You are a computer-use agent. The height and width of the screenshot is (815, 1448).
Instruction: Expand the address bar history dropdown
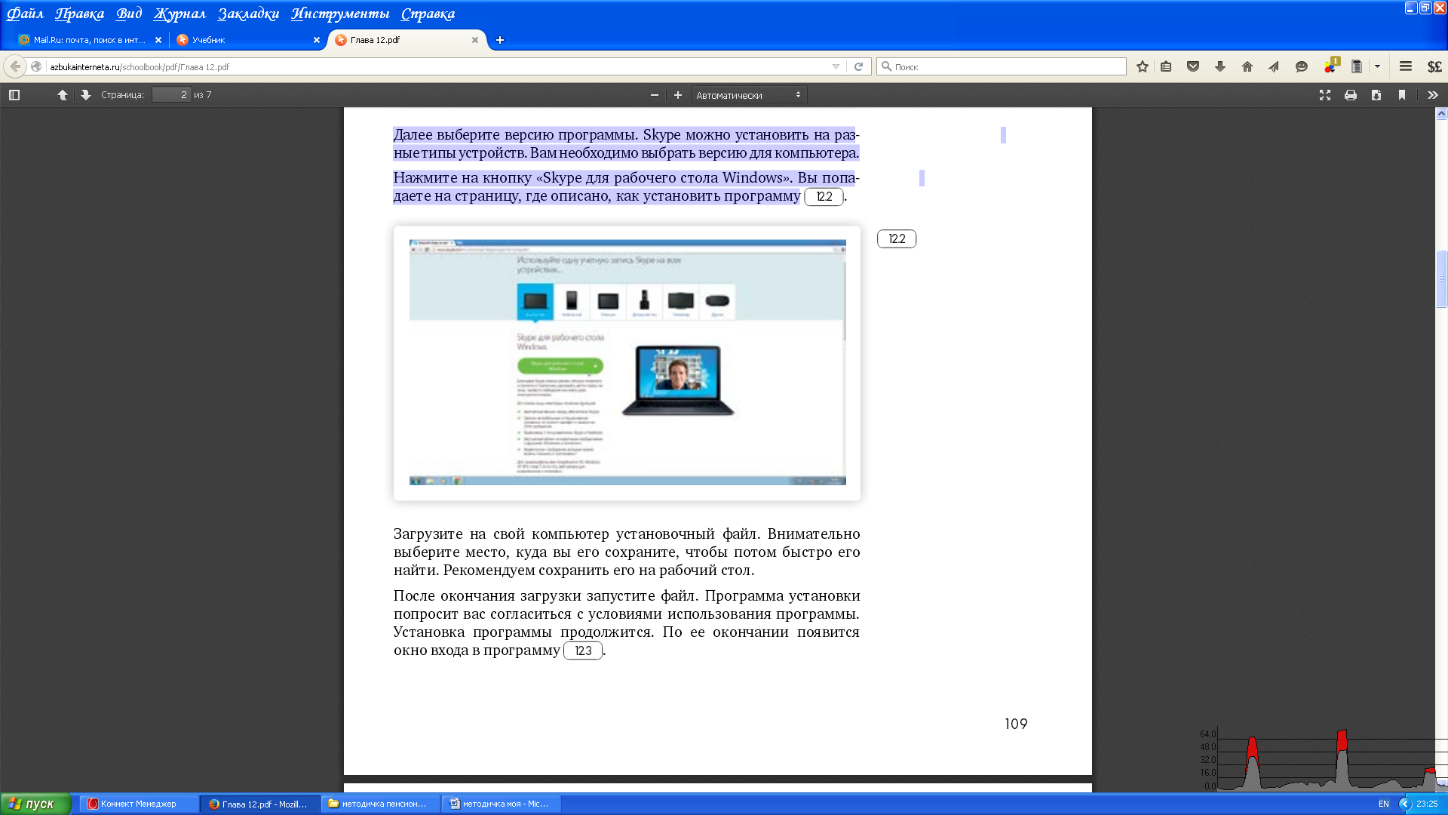(x=836, y=66)
